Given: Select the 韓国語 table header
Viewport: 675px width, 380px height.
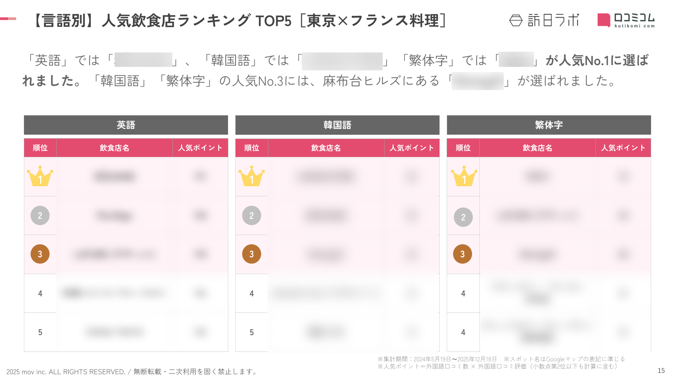Looking at the screenshot, I should tap(337, 125).
